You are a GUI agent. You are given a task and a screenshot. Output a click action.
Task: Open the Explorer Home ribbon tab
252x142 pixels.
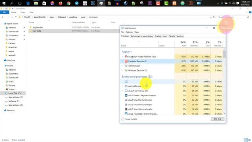tap(13, 12)
